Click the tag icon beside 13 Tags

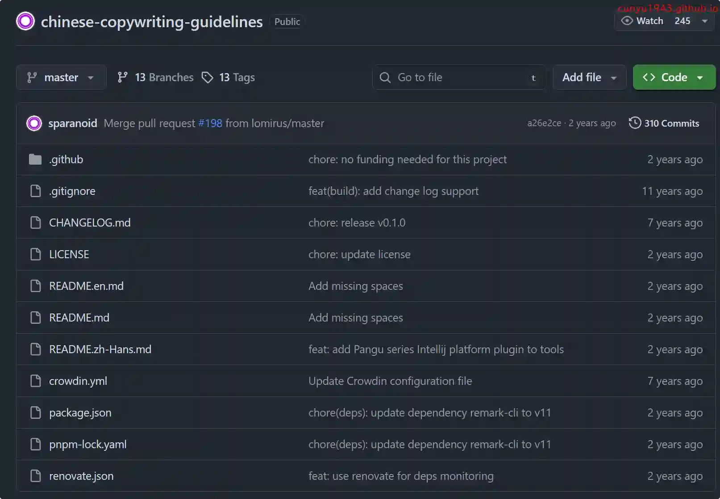point(207,78)
